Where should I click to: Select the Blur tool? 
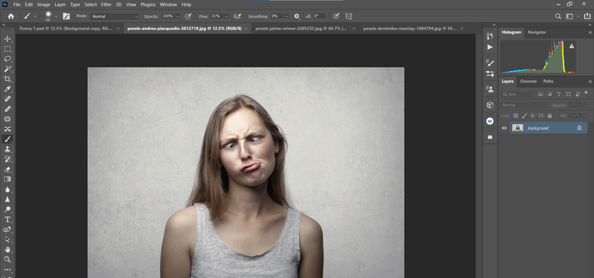point(7,189)
